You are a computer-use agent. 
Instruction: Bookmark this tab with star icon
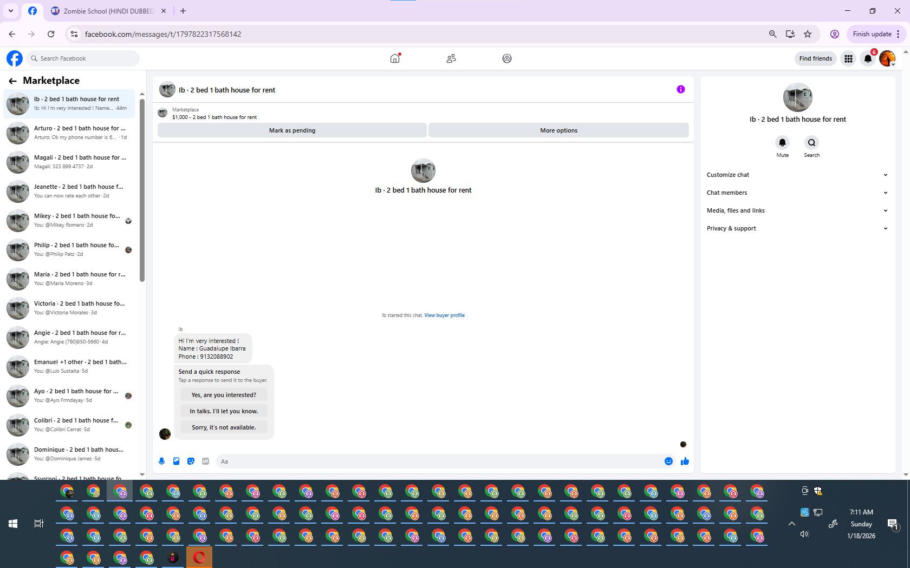tap(808, 34)
